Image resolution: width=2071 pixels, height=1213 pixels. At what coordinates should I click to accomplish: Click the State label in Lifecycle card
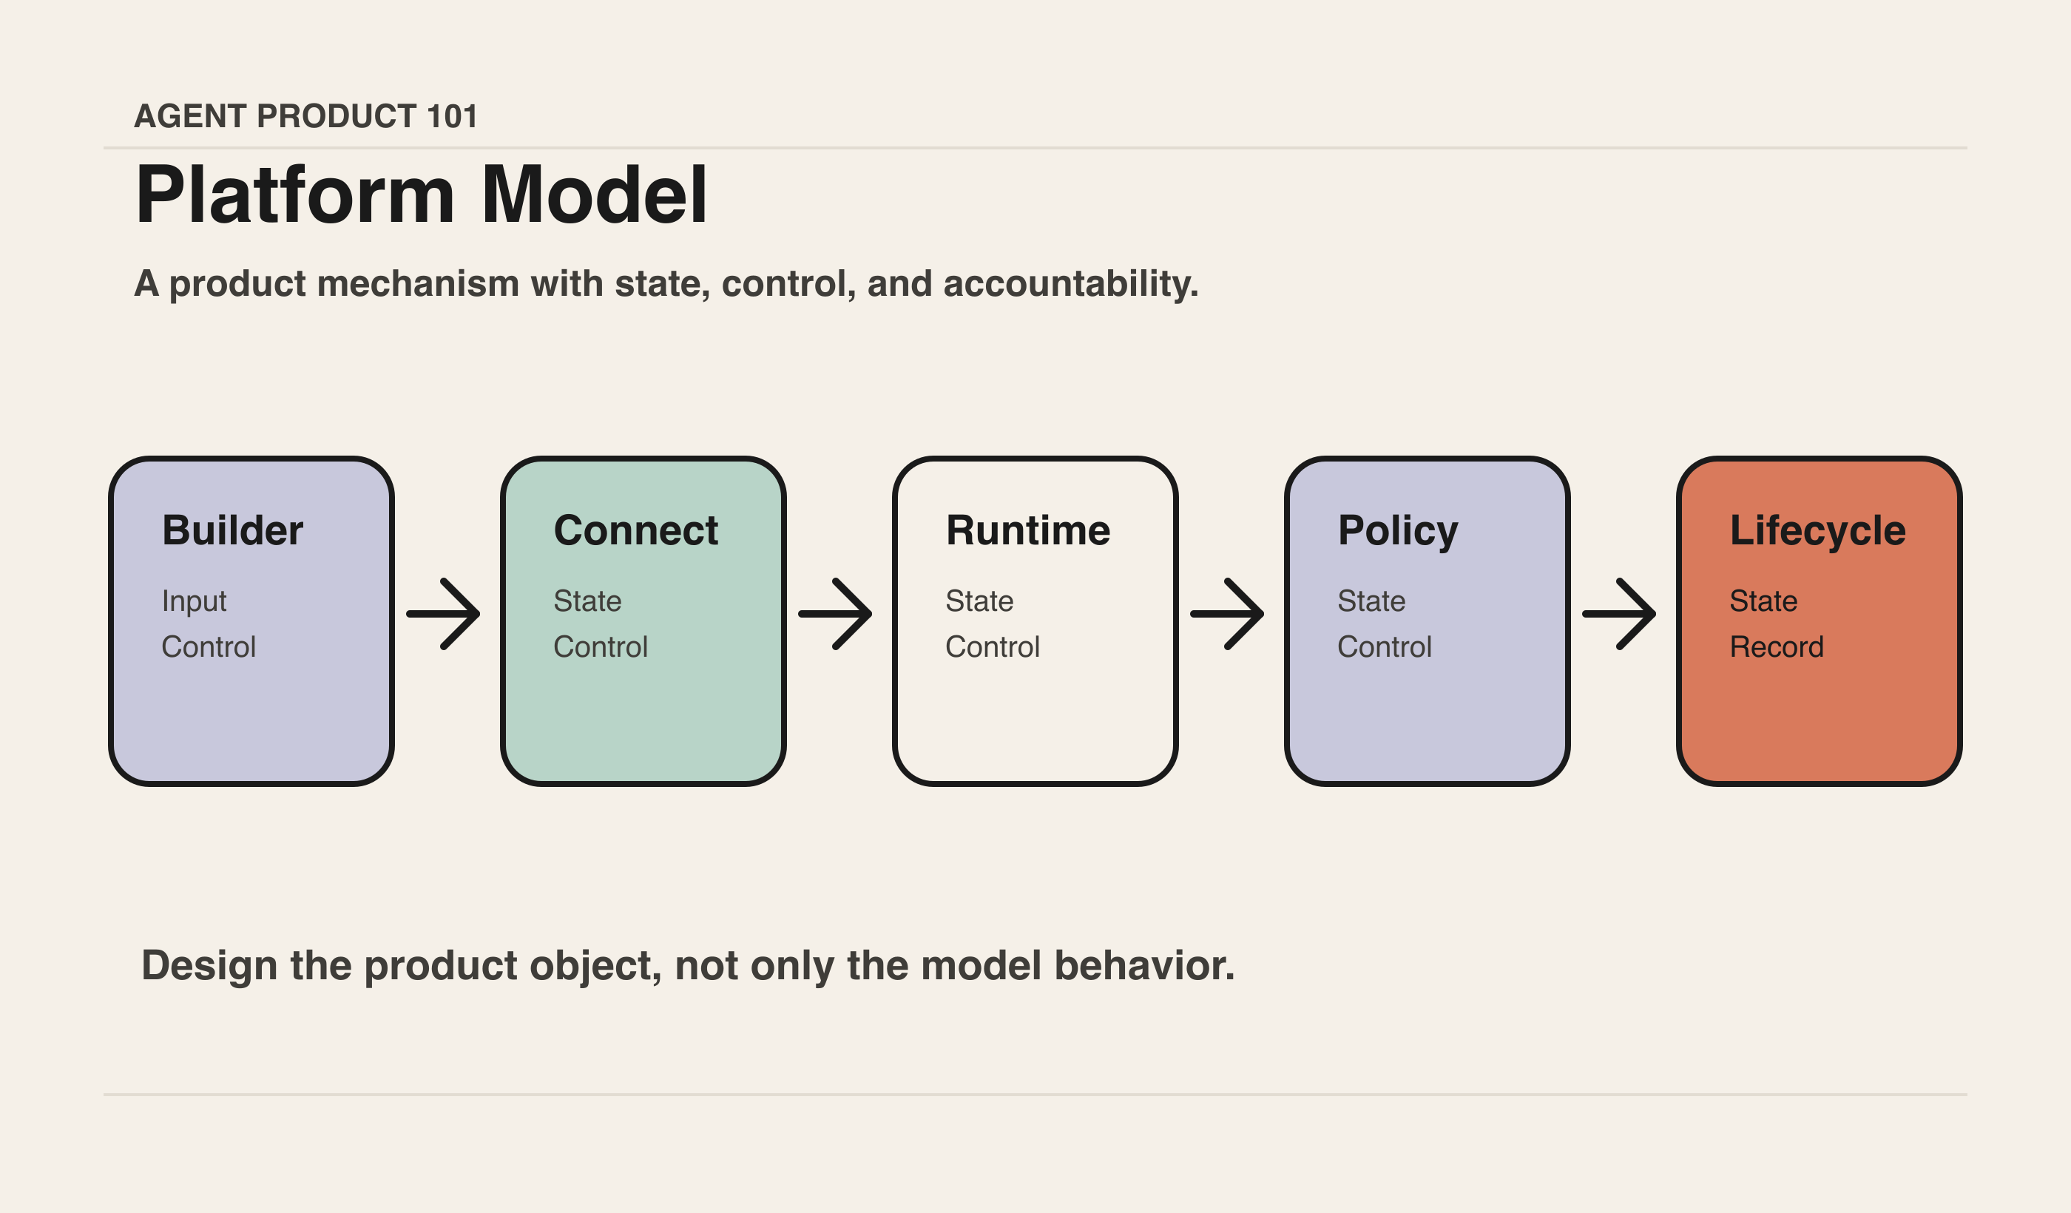coord(1763,601)
